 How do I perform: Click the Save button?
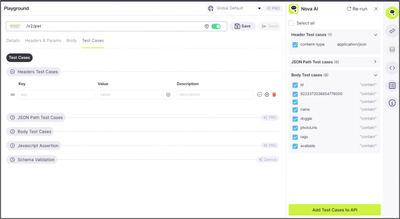243,26
